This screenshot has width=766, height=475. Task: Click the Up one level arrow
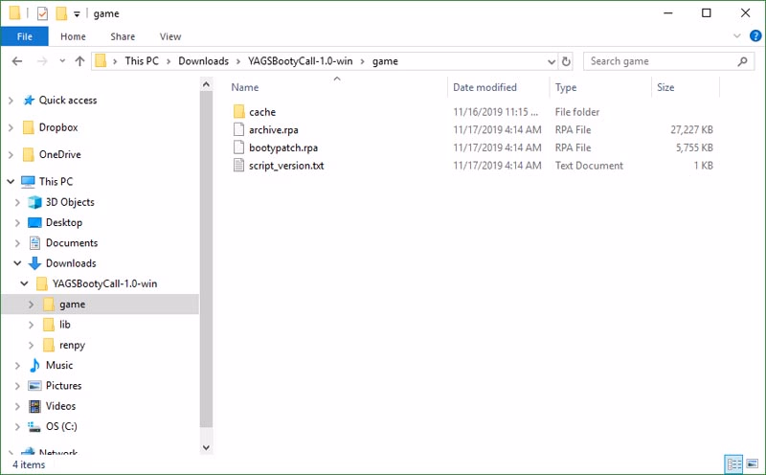[79, 61]
